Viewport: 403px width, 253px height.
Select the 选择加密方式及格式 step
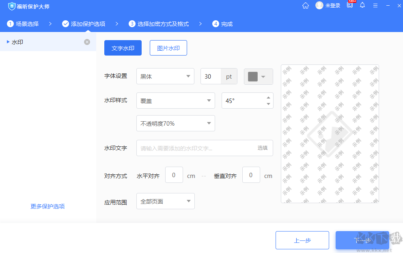[158, 24]
